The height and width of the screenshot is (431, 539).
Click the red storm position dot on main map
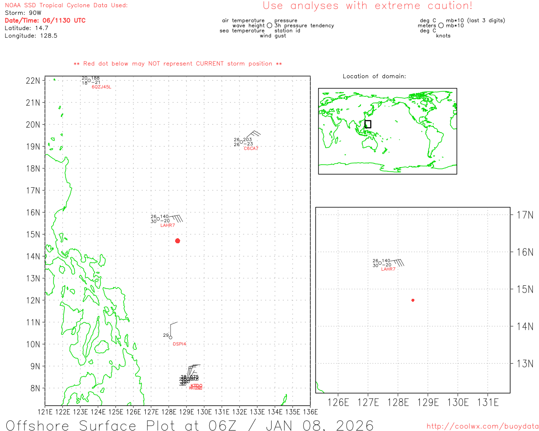pos(178,241)
